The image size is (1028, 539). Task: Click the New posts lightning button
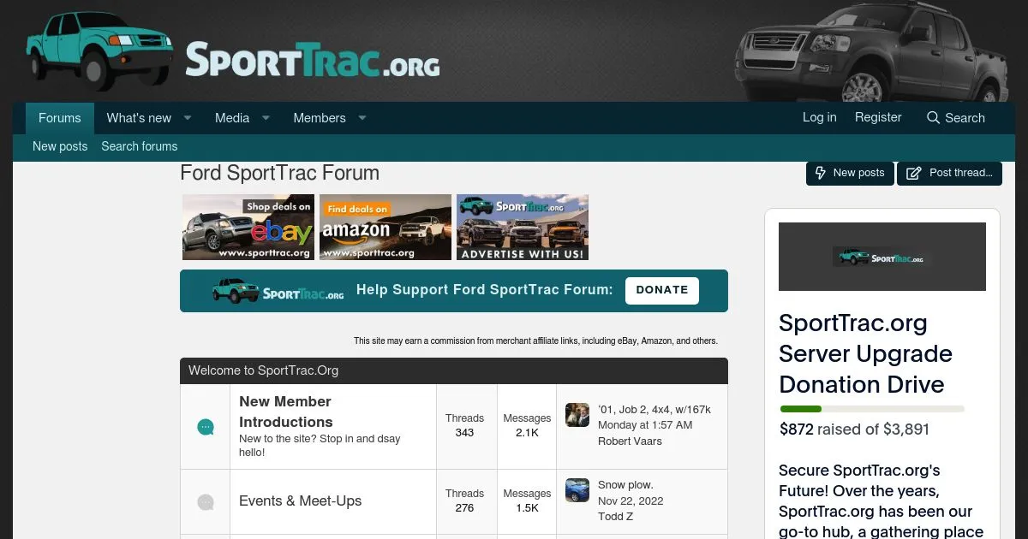point(850,173)
